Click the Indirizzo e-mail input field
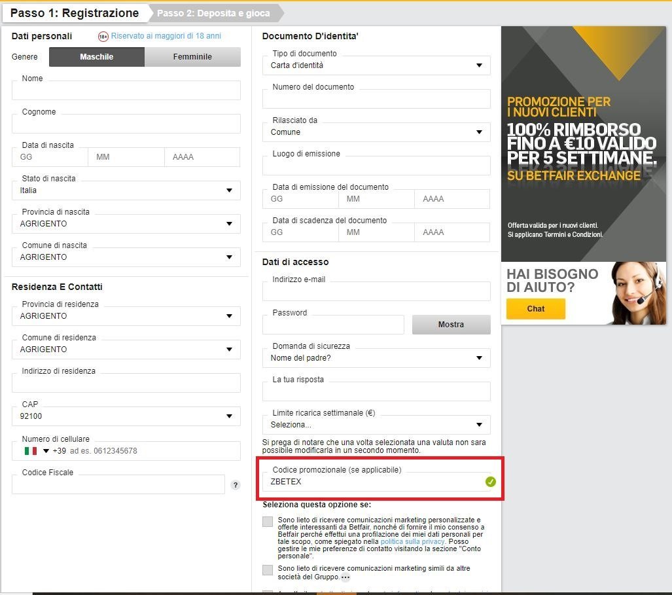The height and width of the screenshot is (595, 672). tap(376, 292)
